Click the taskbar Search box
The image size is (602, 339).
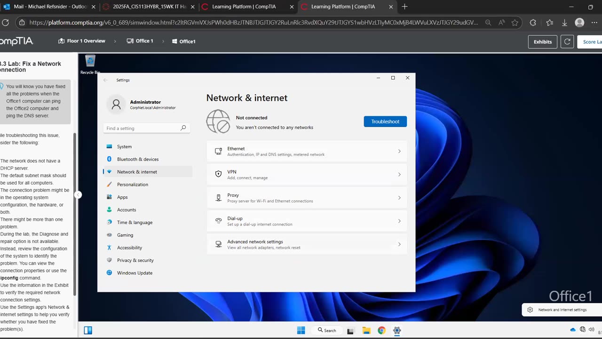tap(327, 331)
